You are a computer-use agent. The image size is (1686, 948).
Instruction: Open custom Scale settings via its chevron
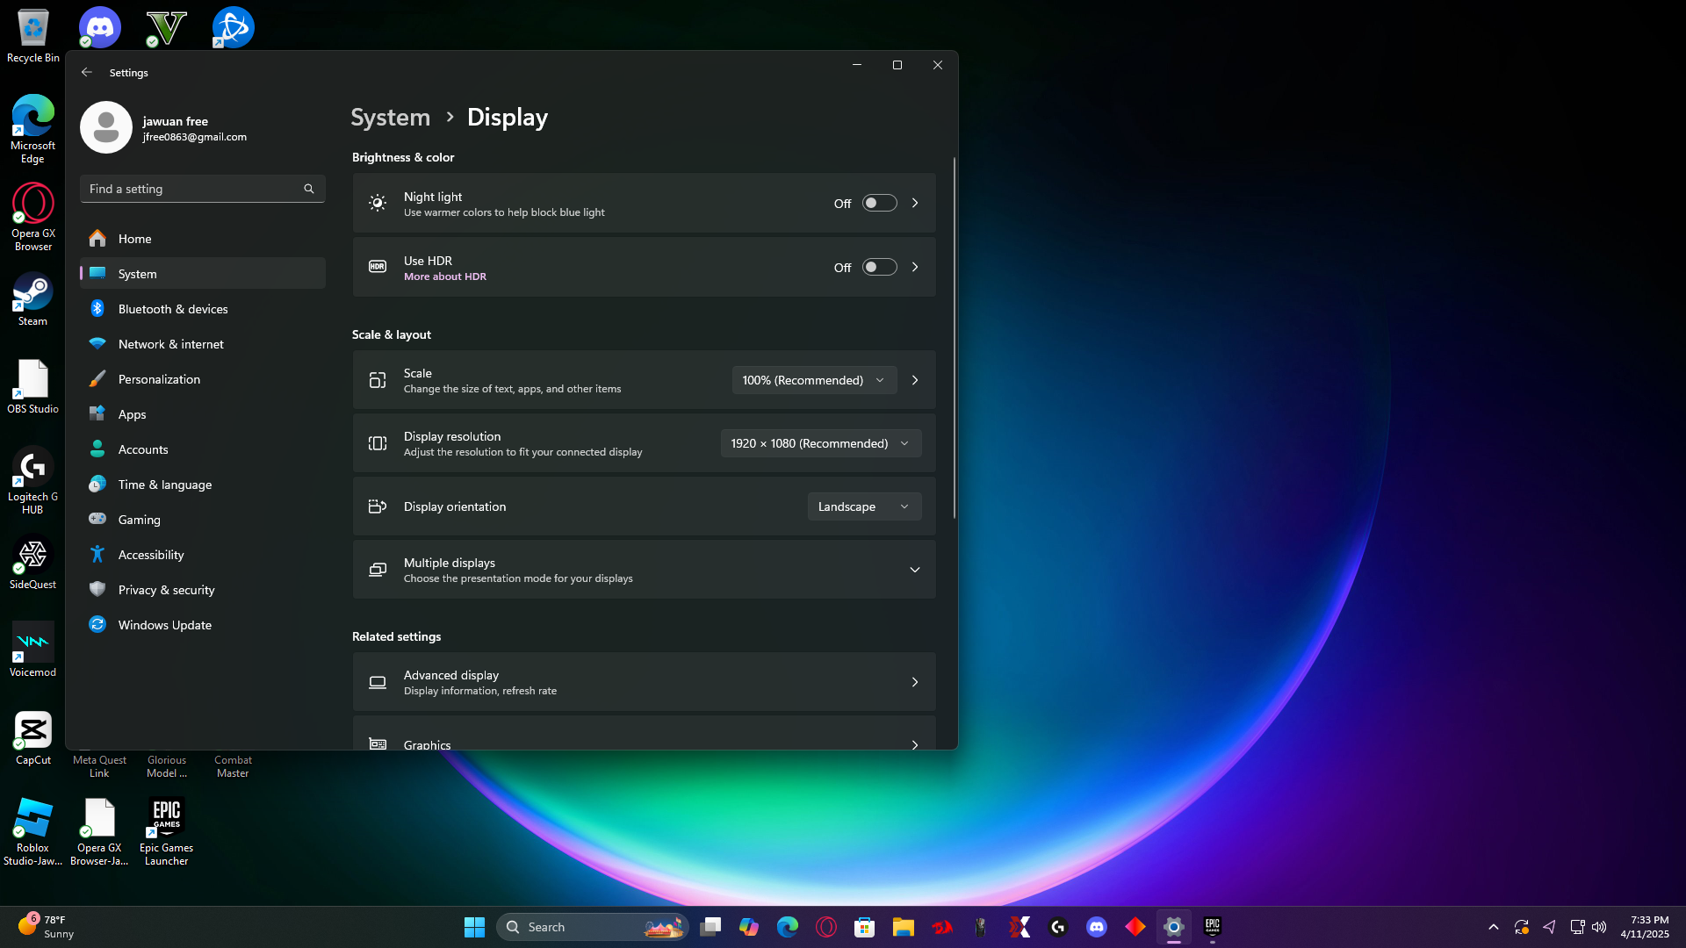[915, 380]
